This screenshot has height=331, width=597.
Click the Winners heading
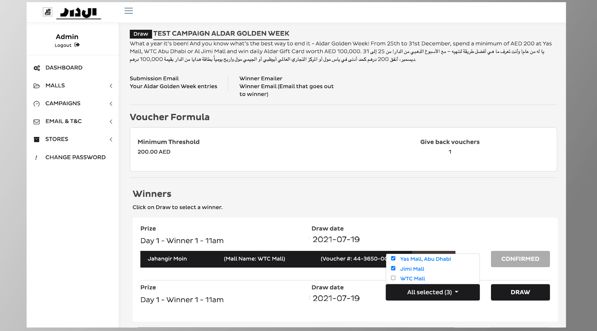(x=152, y=194)
